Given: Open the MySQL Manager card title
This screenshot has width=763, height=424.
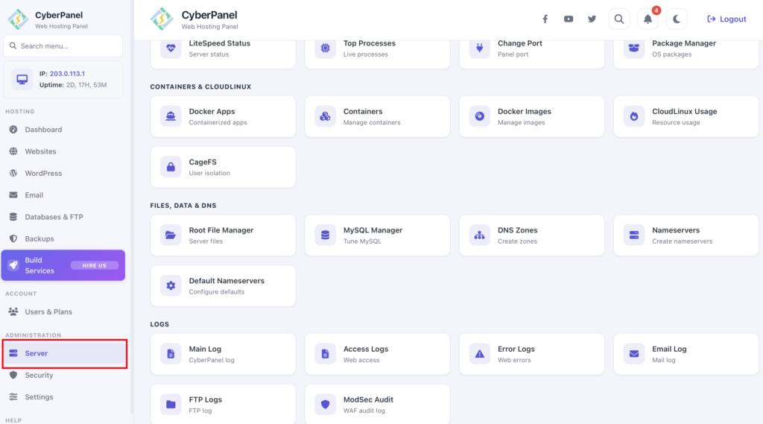Looking at the screenshot, I should (373, 230).
